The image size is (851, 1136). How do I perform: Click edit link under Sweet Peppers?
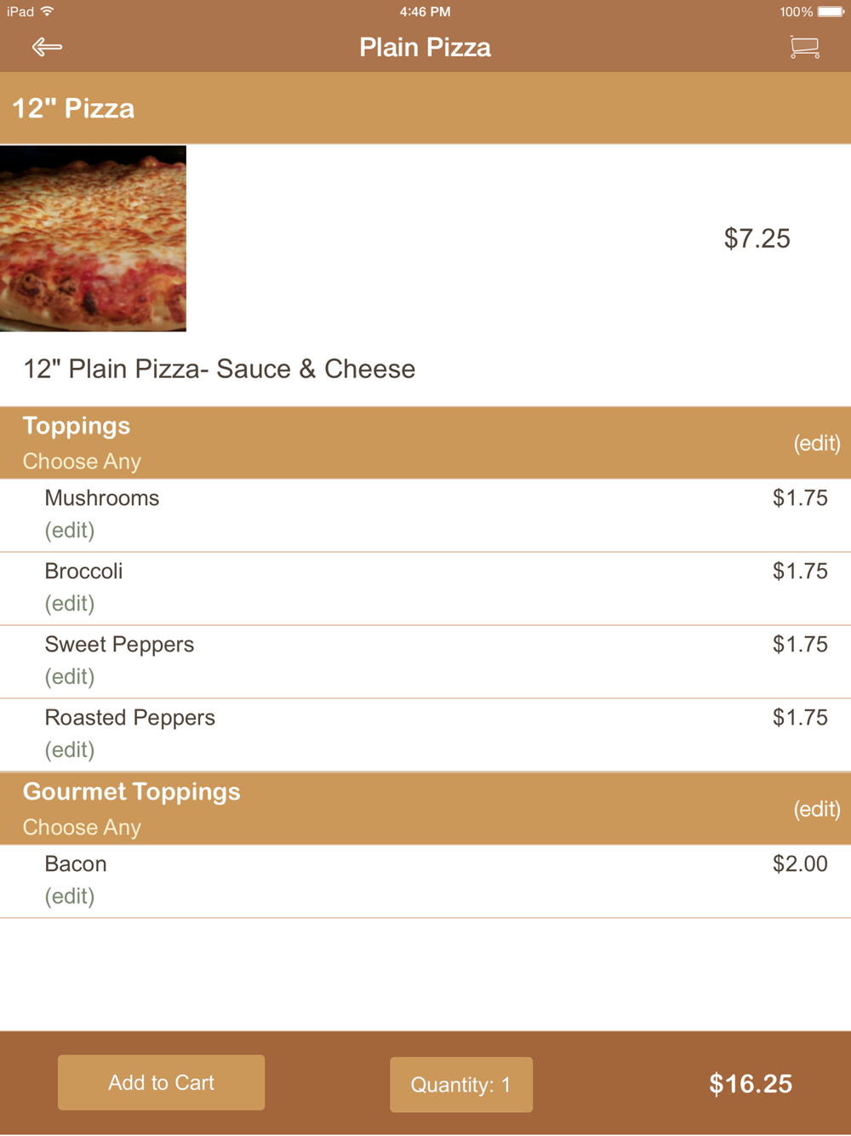click(70, 677)
